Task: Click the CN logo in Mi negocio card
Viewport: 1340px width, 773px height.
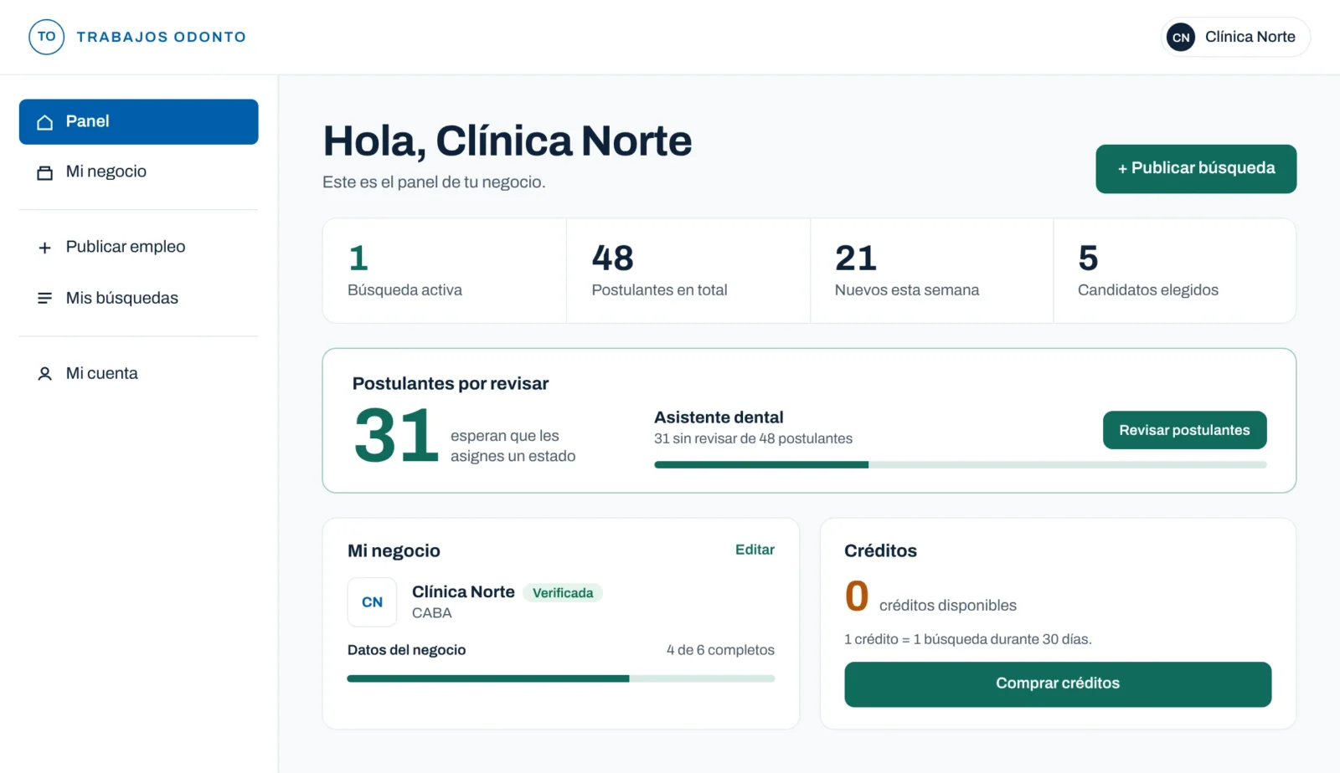Action: click(x=372, y=602)
